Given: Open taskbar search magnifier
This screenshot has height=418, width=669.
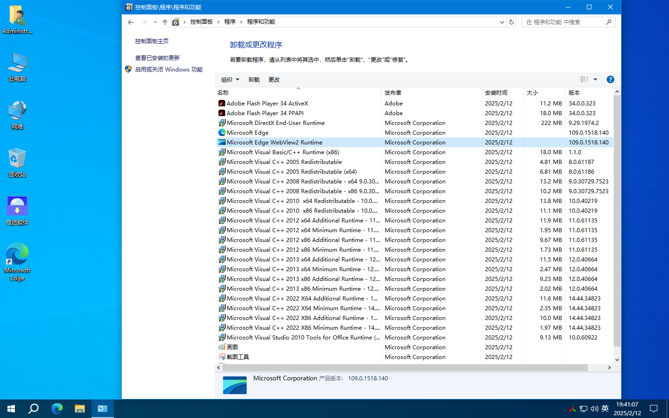Looking at the screenshot, I should tap(33, 409).
